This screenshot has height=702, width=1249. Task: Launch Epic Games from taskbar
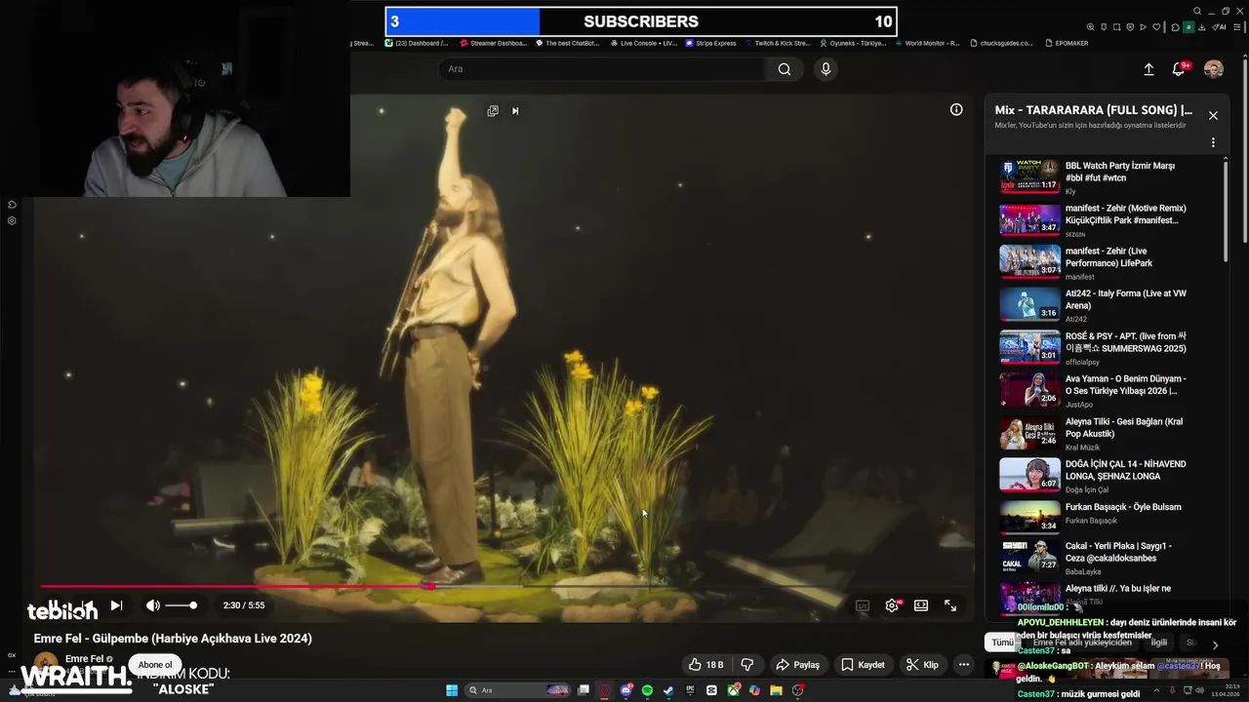(x=690, y=690)
